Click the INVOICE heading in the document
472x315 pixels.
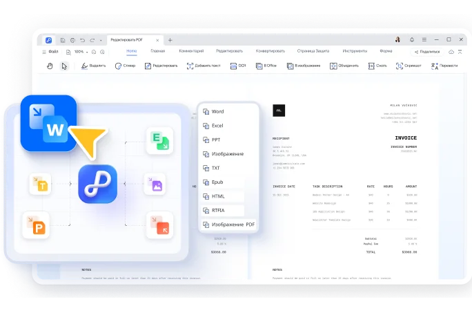[406, 137]
